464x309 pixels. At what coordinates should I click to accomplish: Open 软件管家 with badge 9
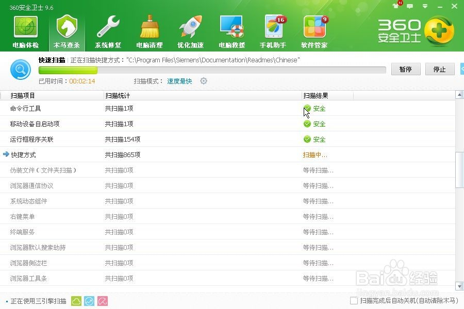click(x=314, y=31)
